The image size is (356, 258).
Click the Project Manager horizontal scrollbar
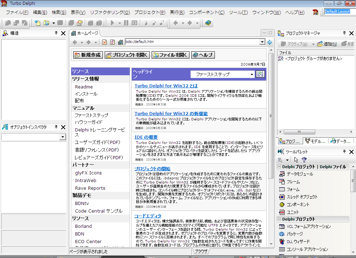click(x=299, y=132)
